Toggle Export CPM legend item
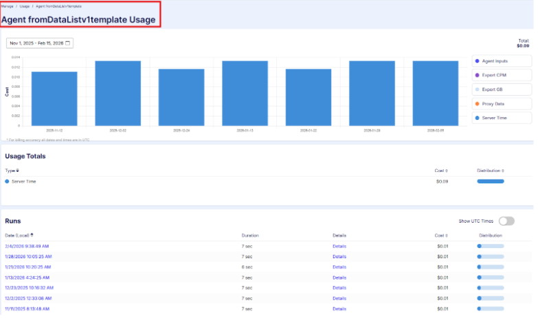The width and height of the screenshot is (538, 320). tap(501, 75)
